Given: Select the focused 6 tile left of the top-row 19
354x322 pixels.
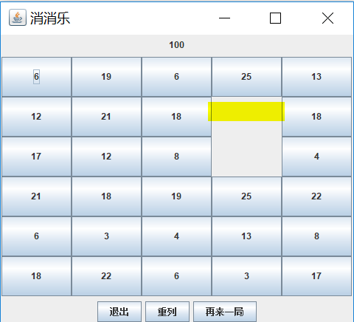Looking at the screenshot, I should pyautogui.click(x=36, y=77).
